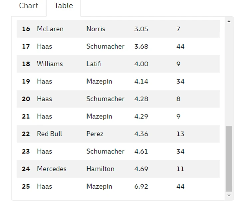Click Norris driver name in row 16
This screenshot has height=207, width=243.
(x=96, y=29)
